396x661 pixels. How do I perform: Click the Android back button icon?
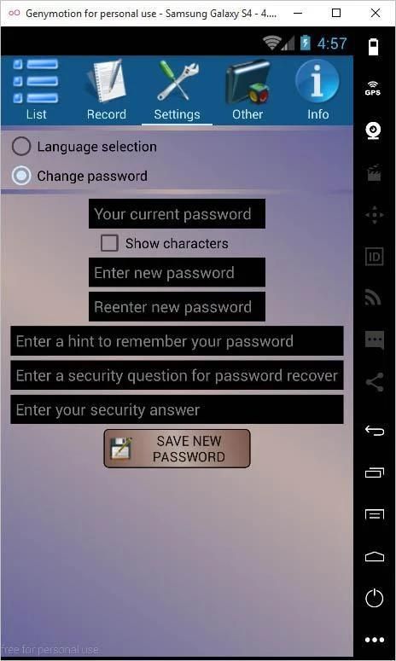point(374,431)
